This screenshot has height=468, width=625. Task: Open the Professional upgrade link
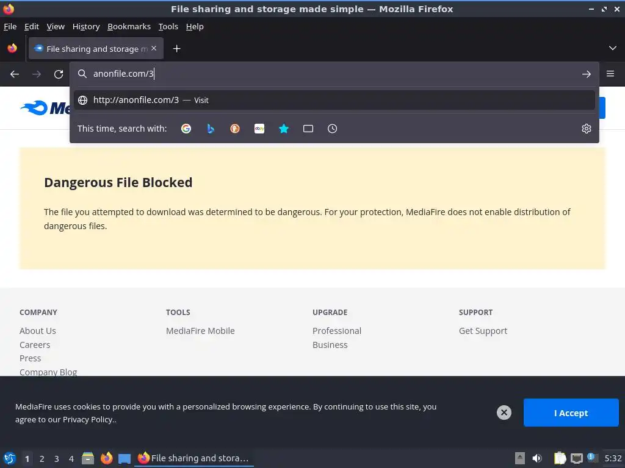[337, 331]
